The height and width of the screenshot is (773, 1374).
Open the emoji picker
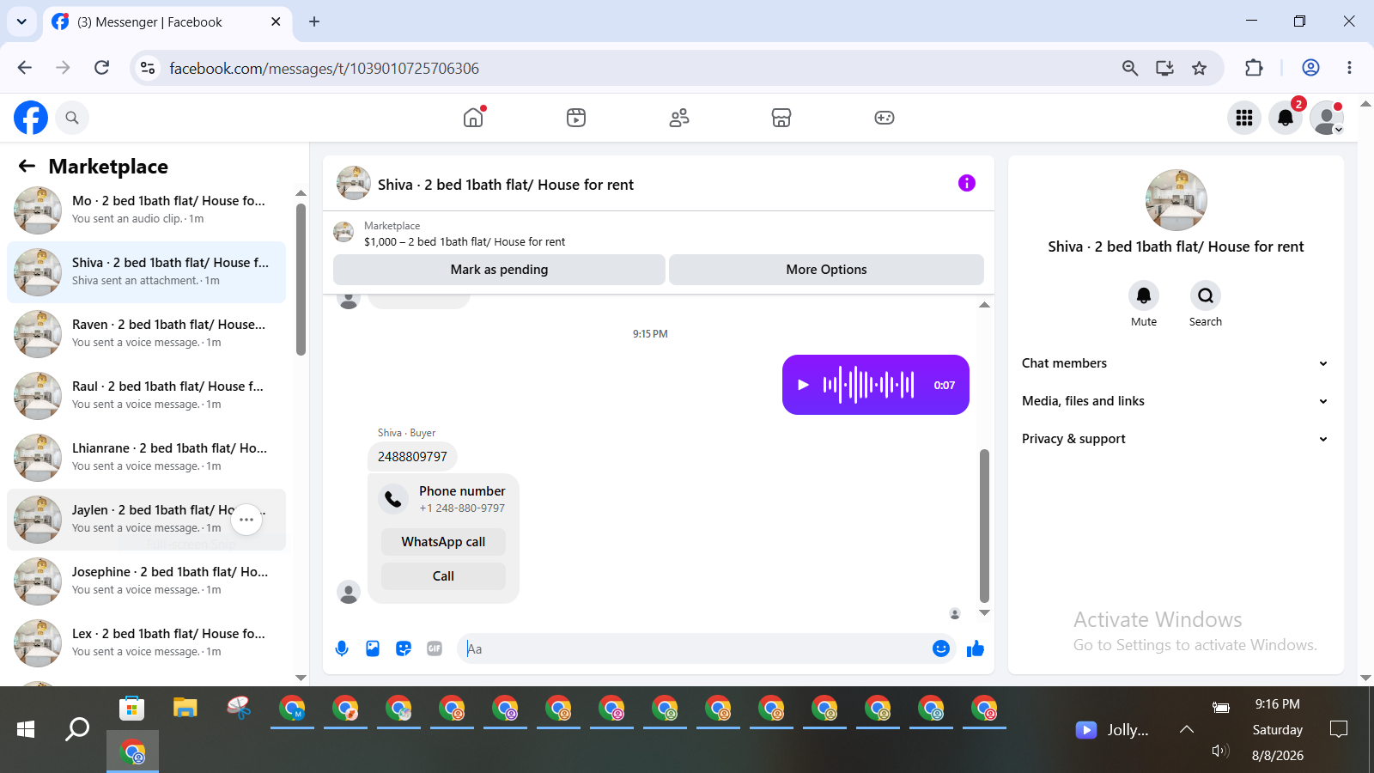coord(941,648)
